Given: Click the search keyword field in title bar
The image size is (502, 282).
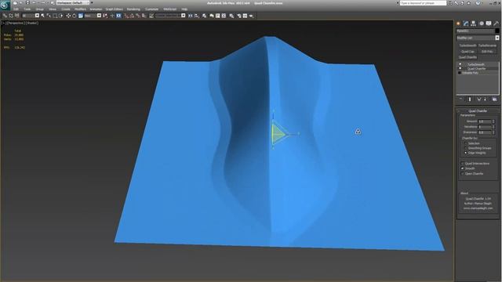Looking at the screenshot, I should [x=424, y=3].
